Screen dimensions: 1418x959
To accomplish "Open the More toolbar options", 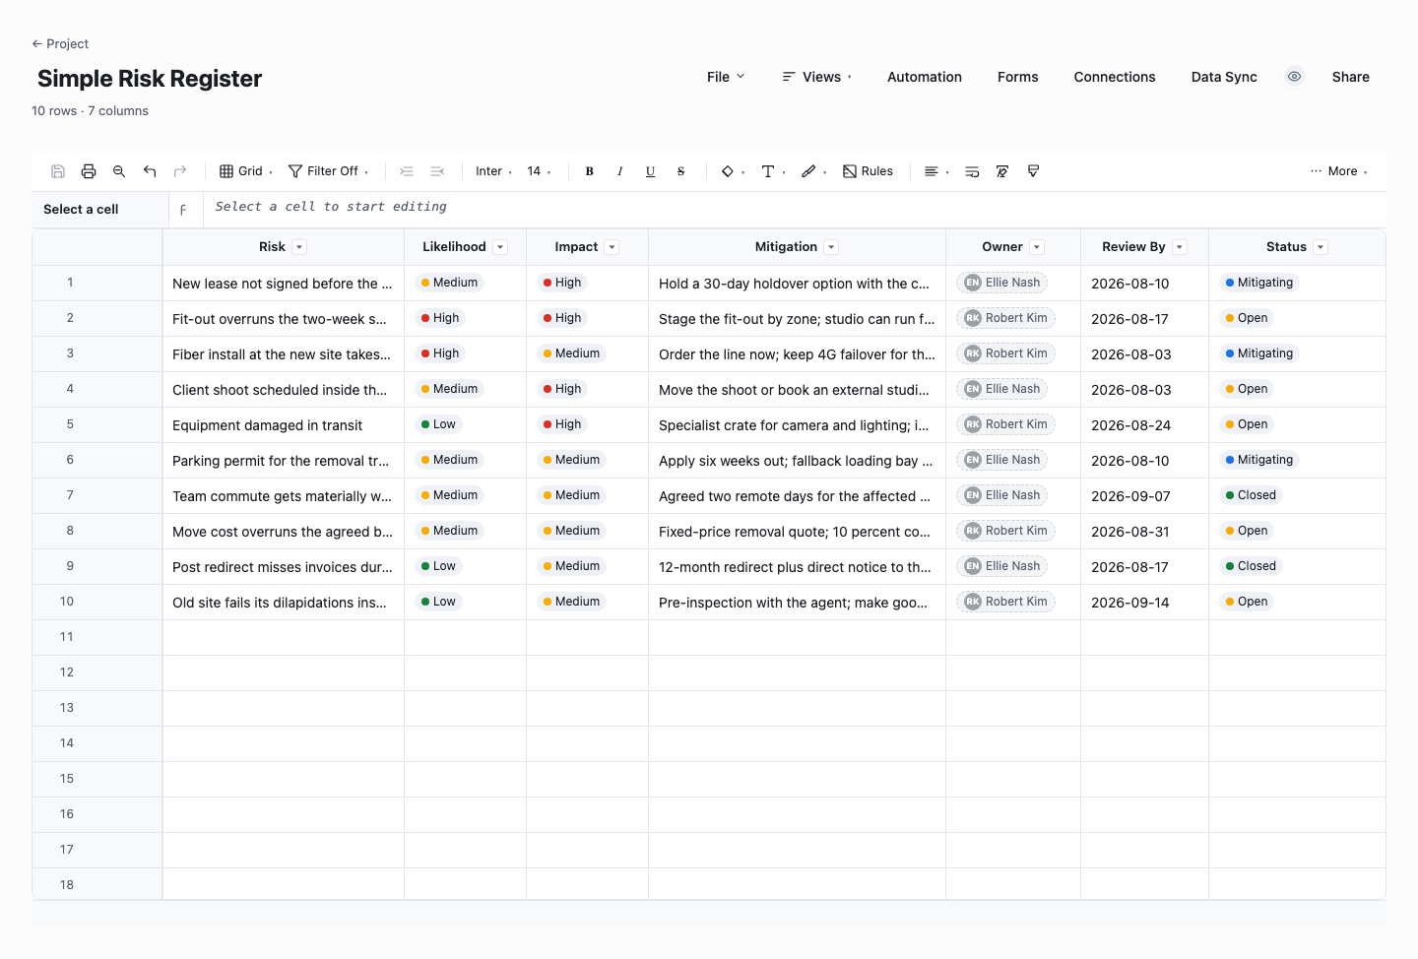I will point(1339,171).
